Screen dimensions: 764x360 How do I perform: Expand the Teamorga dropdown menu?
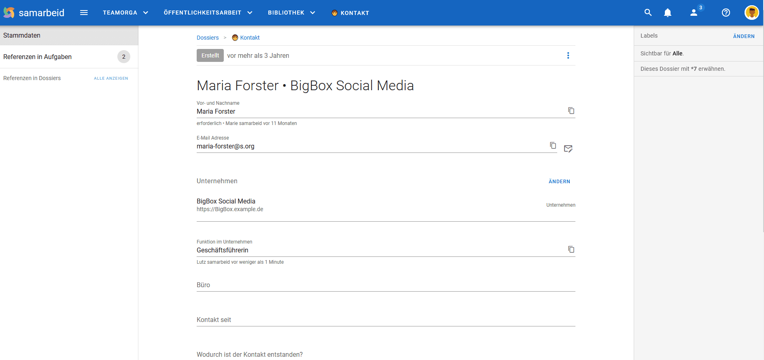pyautogui.click(x=125, y=13)
